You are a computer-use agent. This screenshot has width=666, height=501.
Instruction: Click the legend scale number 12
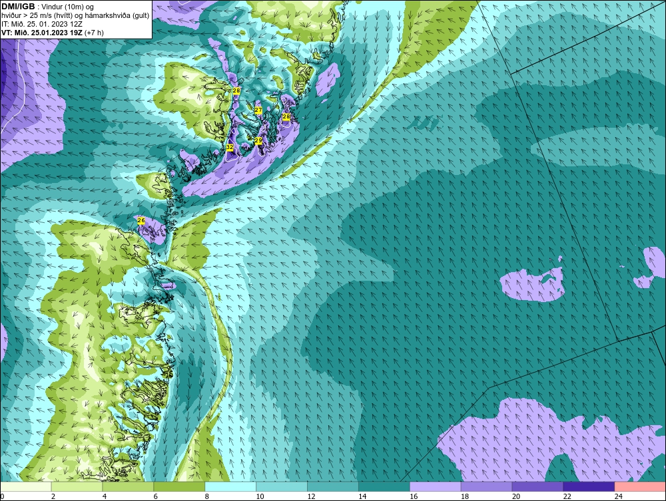click(311, 496)
